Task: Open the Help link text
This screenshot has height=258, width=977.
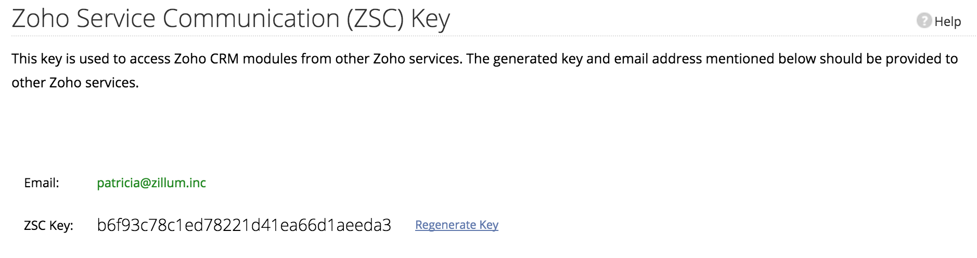Action: coord(947,21)
